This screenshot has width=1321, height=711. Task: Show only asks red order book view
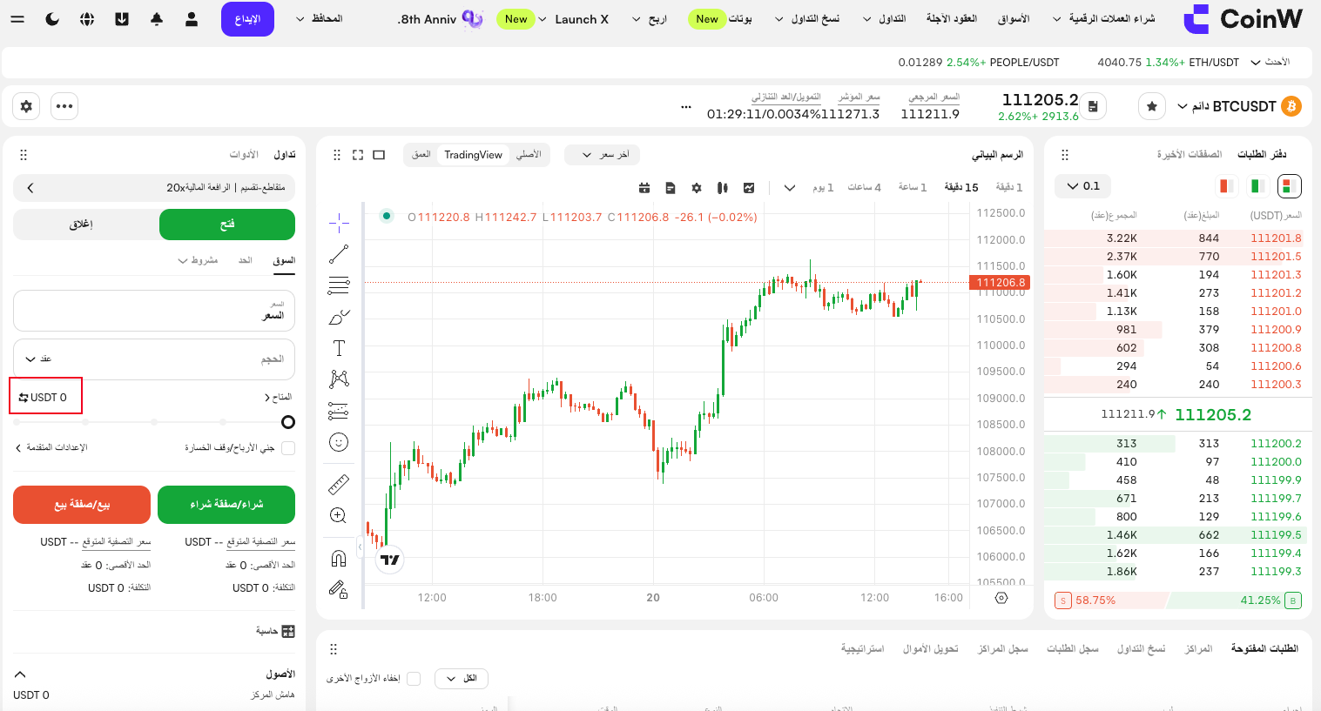coord(1225,186)
